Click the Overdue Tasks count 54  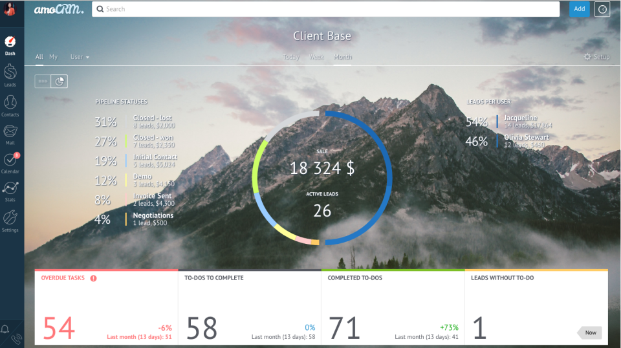59,328
